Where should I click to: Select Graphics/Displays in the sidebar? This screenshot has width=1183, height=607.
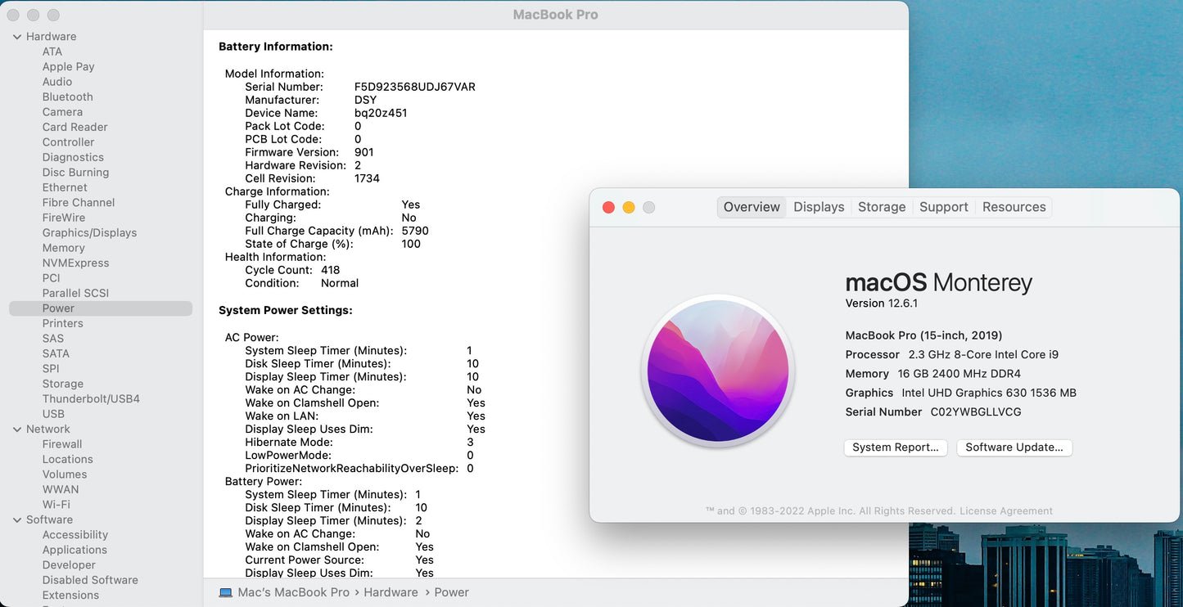tap(89, 232)
